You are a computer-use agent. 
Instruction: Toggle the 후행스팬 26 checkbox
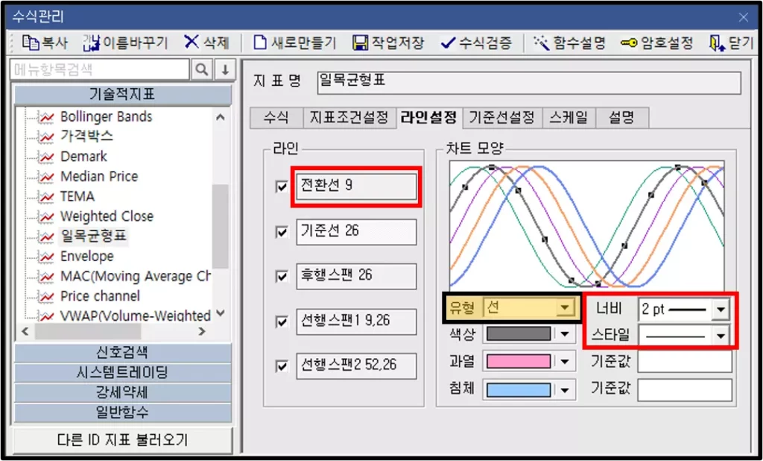tap(282, 276)
